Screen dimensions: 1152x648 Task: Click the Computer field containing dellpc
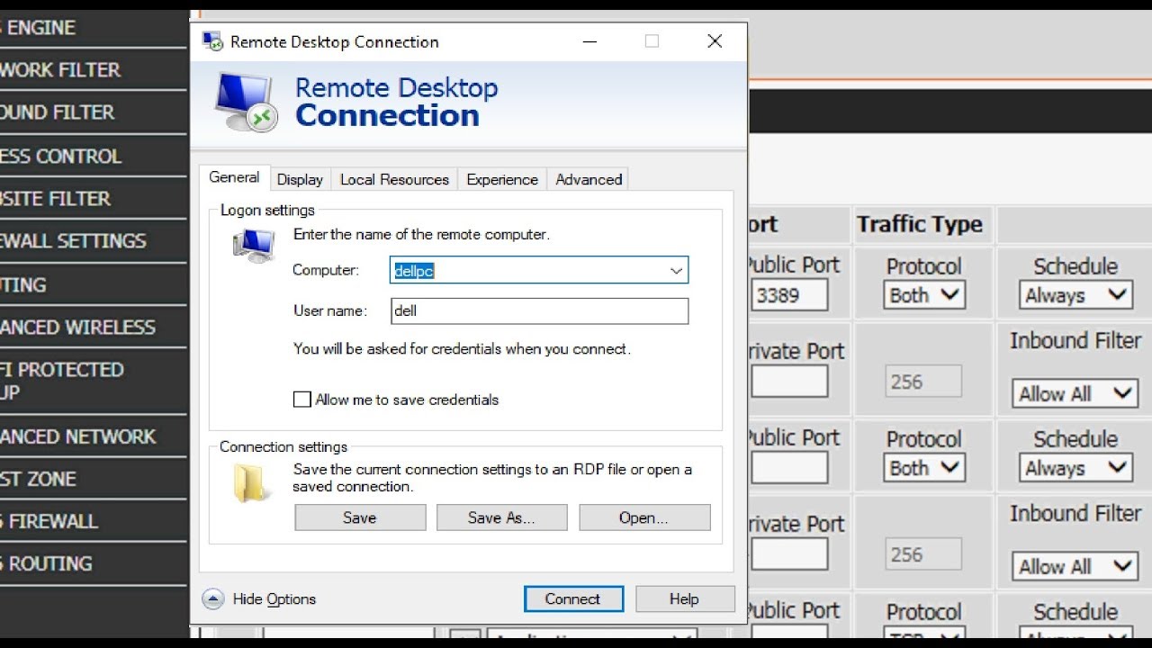[x=539, y=270]
